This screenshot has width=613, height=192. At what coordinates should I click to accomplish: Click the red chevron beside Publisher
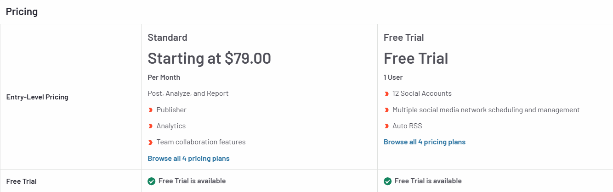(150, 110)
